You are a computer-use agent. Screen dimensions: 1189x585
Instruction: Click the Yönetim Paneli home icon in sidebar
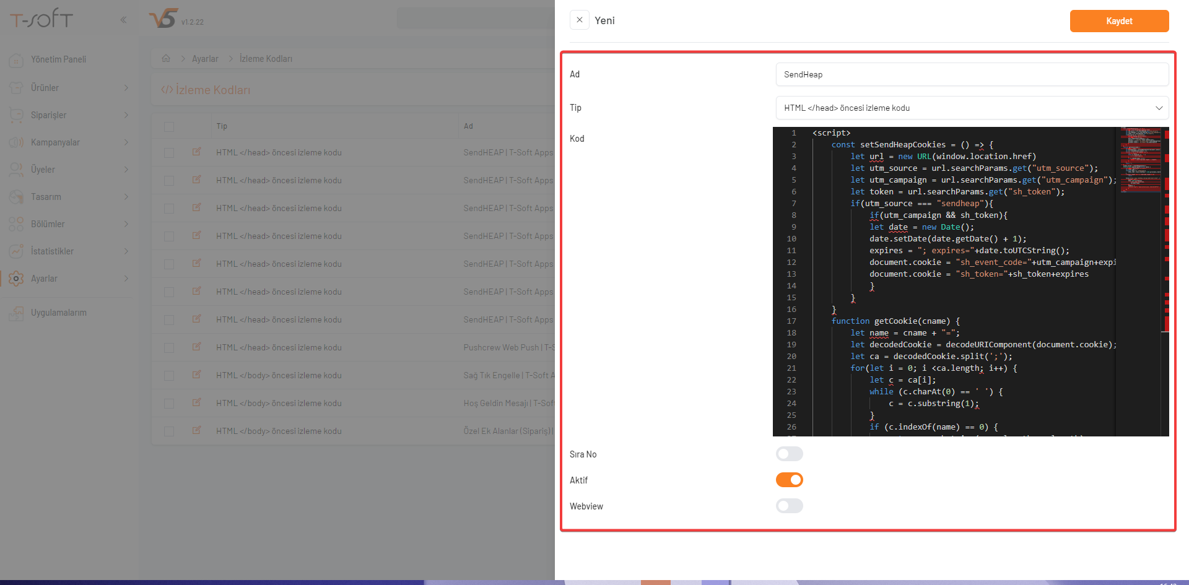(x=16, y=60)
